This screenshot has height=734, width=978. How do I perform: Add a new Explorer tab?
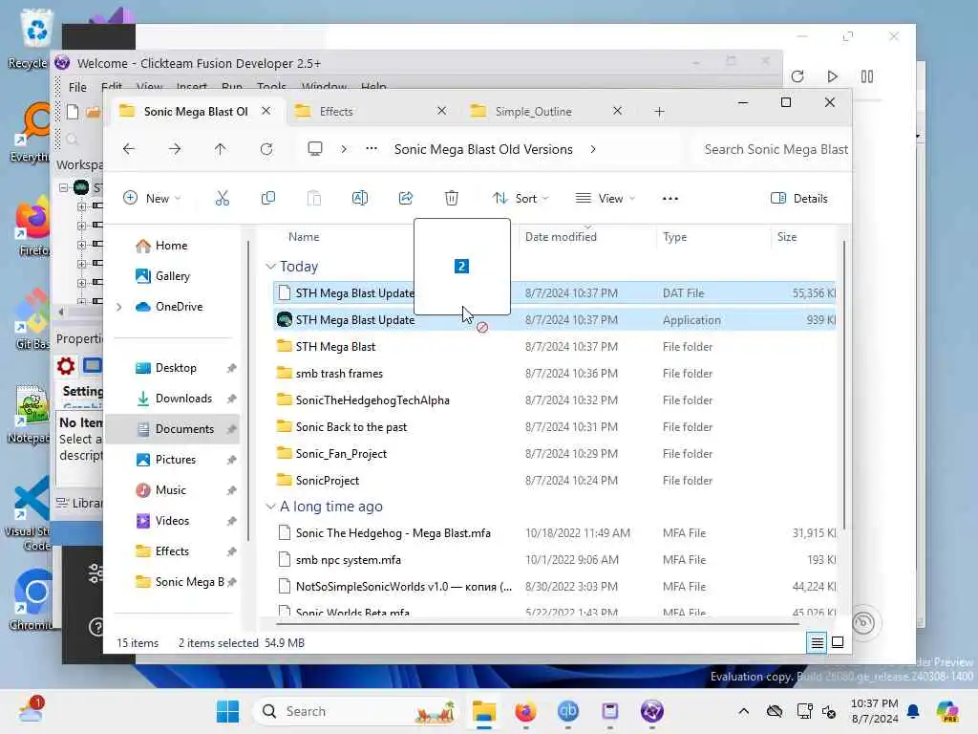point(659,112)
